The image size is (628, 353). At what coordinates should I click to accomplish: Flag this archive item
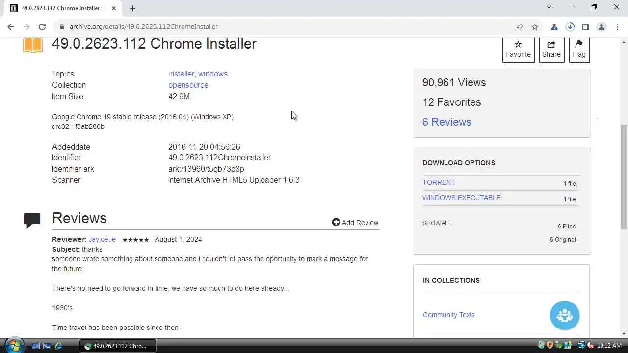(x=579, y=50)
